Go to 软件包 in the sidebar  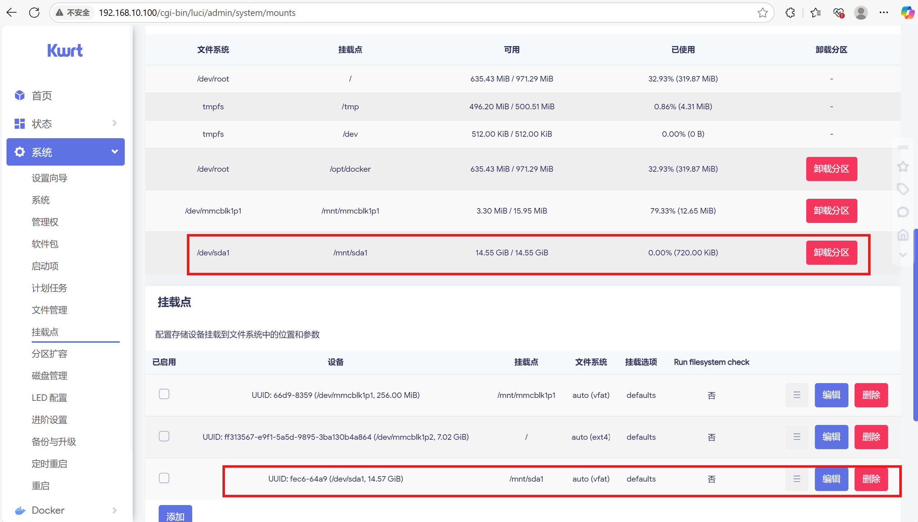tap(45, 244)
